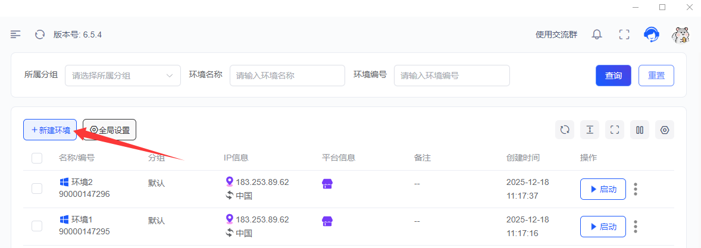Click the refresh icon beside version number

[x=40, y=34]
